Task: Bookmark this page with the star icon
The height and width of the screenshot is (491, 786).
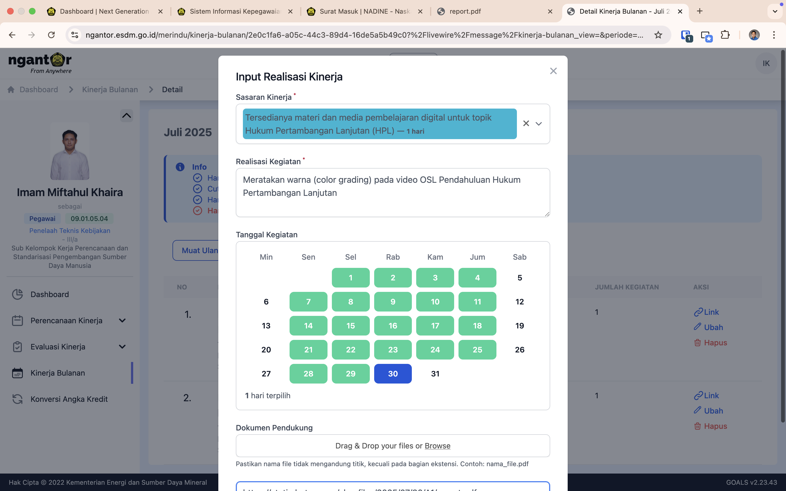Action: (658, 35)
